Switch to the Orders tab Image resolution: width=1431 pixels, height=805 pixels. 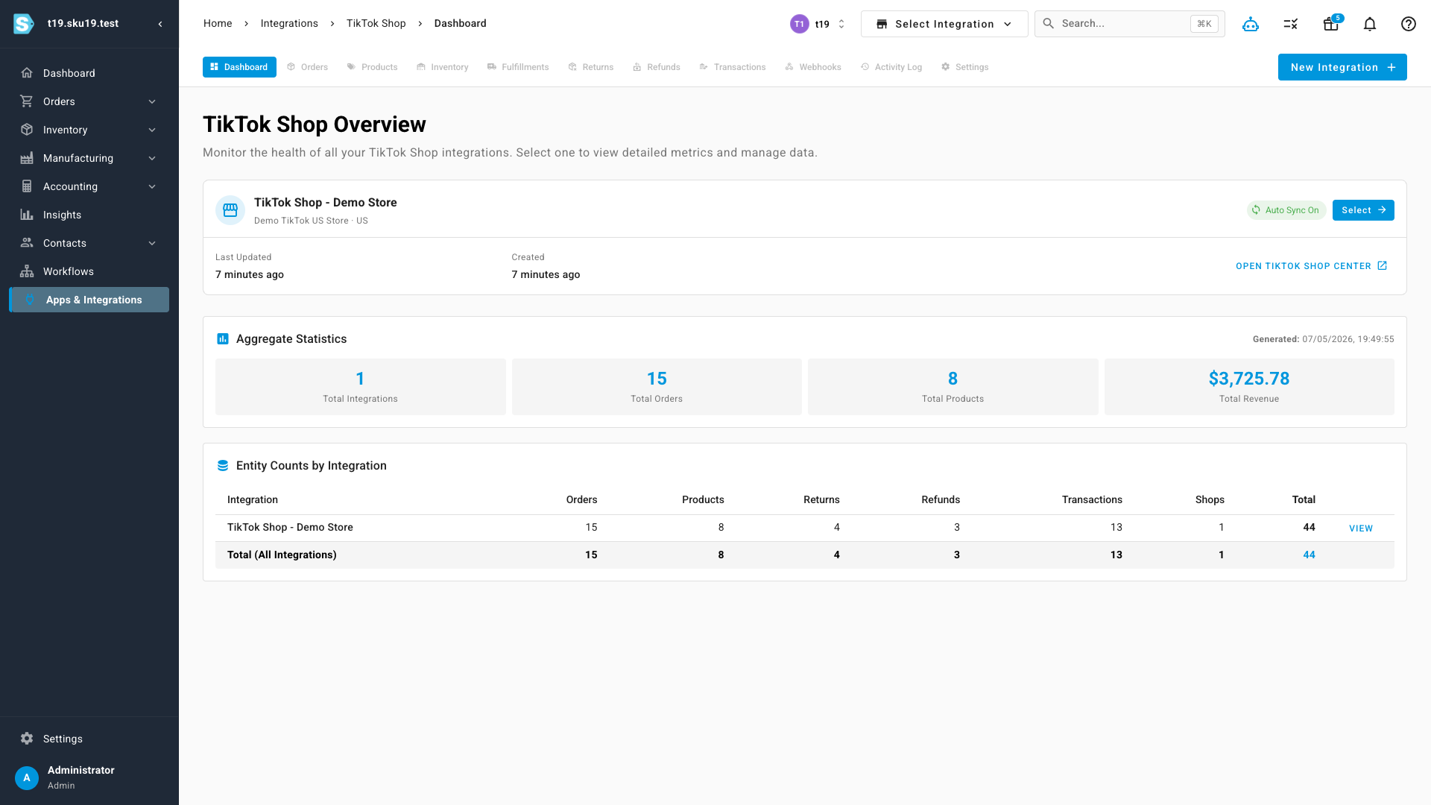click(308, 67)
